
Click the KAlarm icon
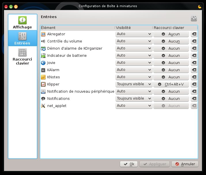[x=43, y=70]
